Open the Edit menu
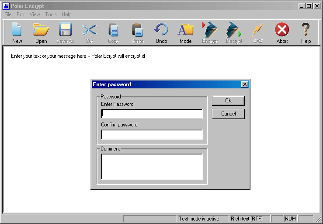 pos(21,14)
